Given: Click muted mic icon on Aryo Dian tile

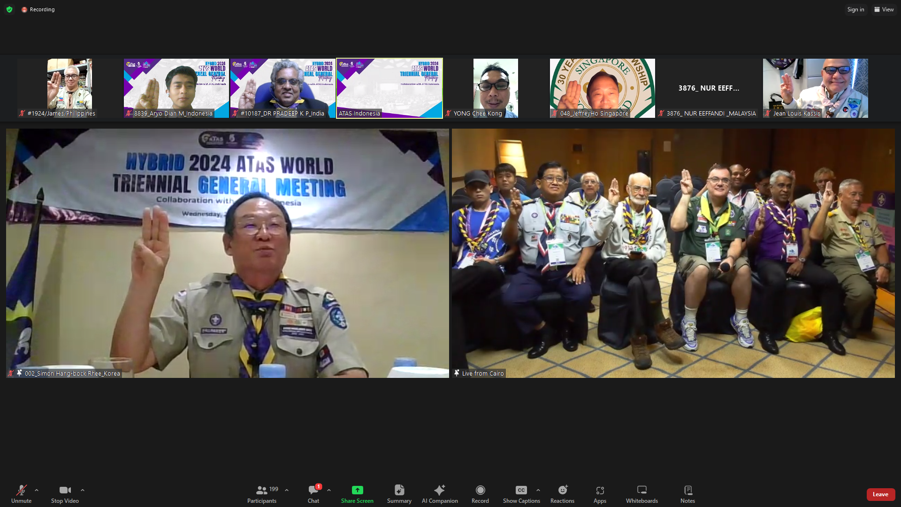Looking at the screenshot, I should pyautogui.click(x=129, y=113).
